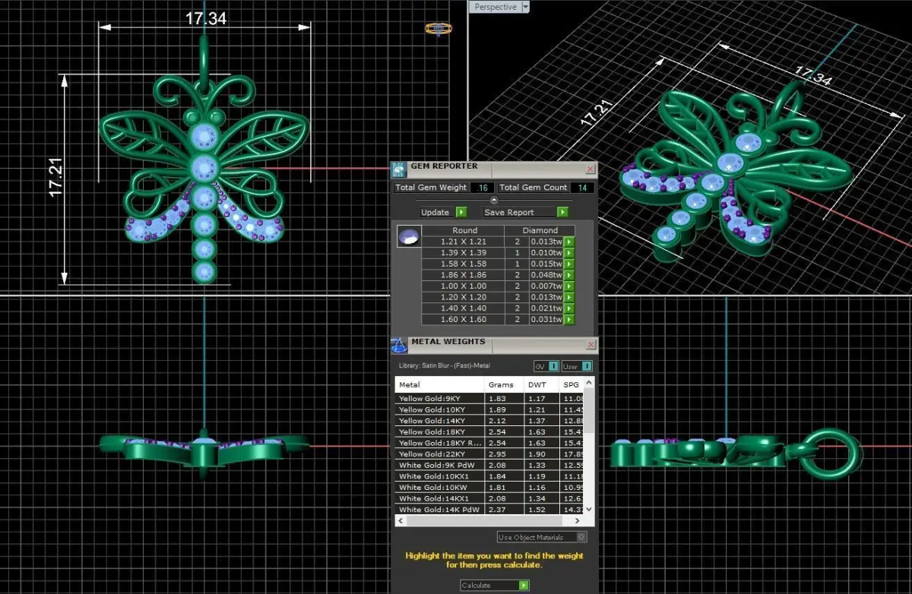The image size is (912, 594).
Task: Click green arrow for 1.21 X 1.21 row
Action: pyautogui.click(x=568, y=242)
